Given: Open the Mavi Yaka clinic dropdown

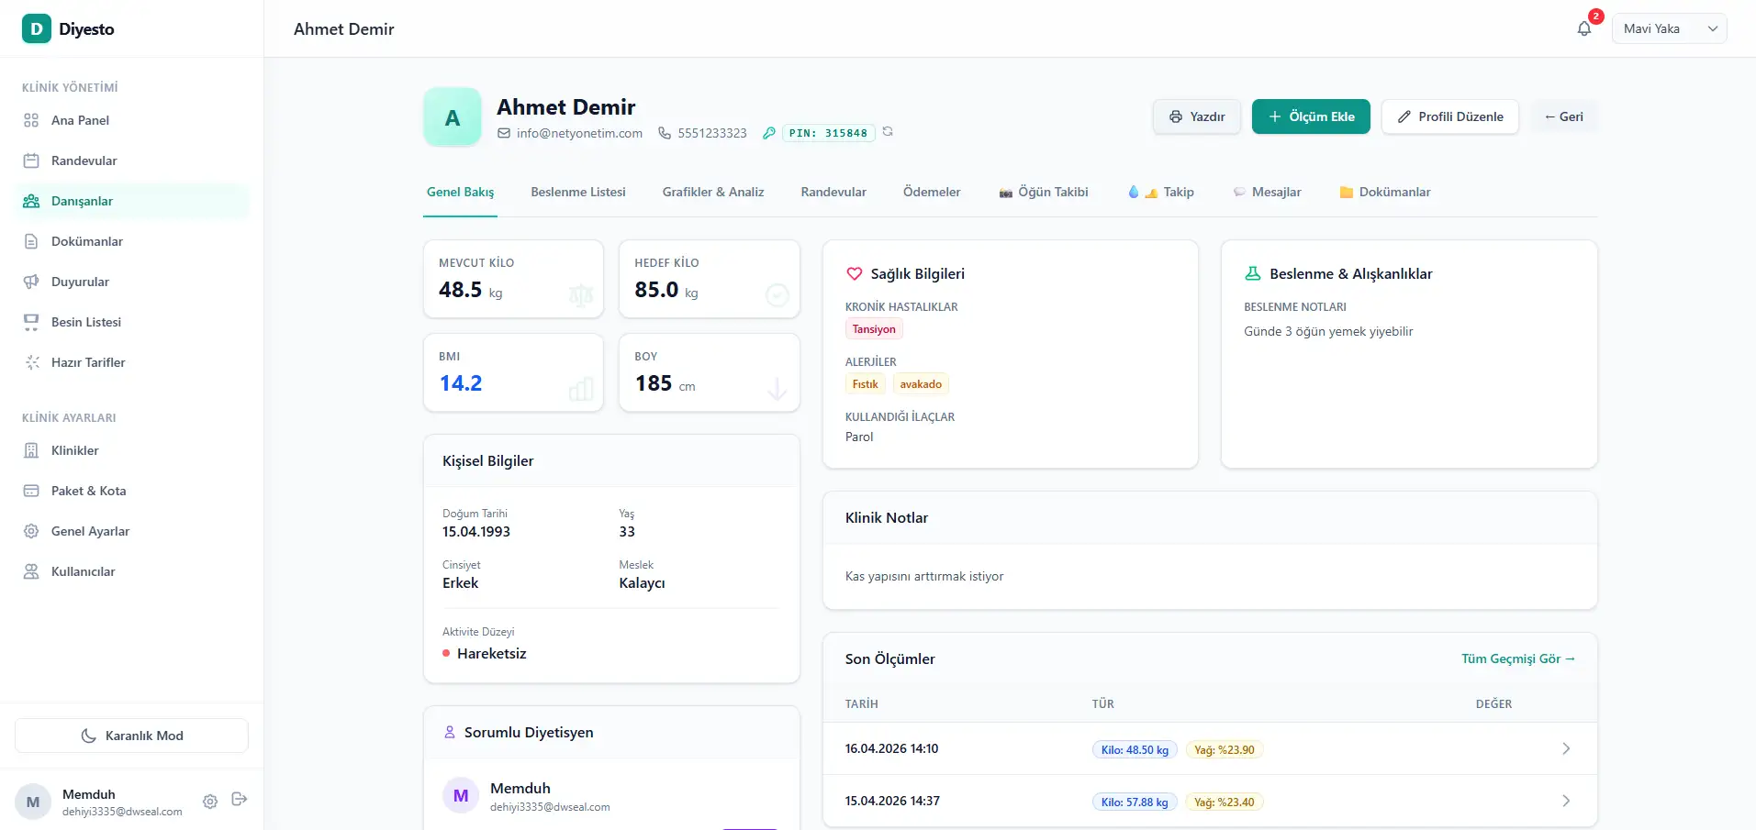Looking at the screenshot, I should [1669, 28].
